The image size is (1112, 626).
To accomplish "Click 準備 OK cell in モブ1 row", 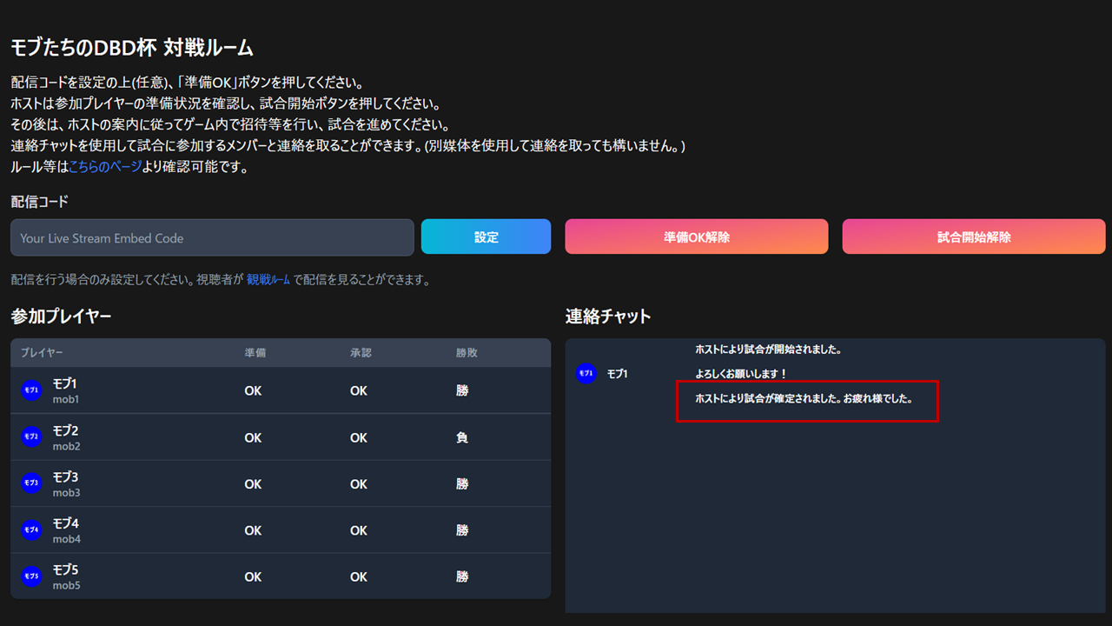I will point(253,391).
